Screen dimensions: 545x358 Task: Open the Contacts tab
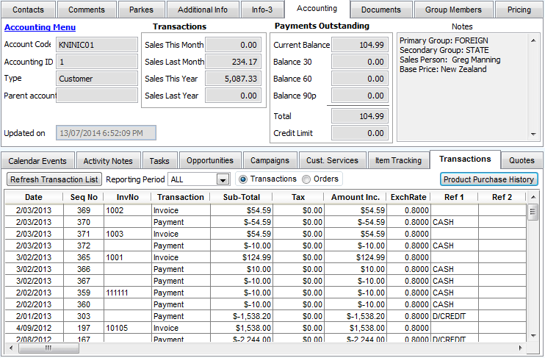click(28, 10)
